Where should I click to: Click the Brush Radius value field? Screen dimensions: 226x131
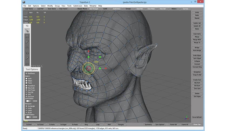click(x=32, y=117)
